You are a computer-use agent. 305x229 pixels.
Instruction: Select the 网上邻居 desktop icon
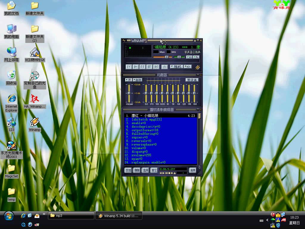point(12,55)
